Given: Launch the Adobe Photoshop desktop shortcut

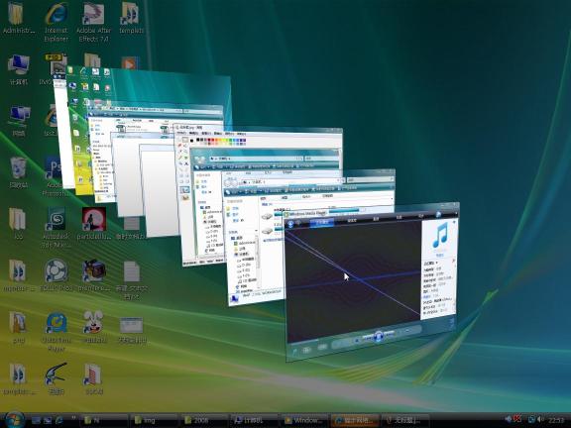Looking at the screenshot, I should tap(56, 176).
